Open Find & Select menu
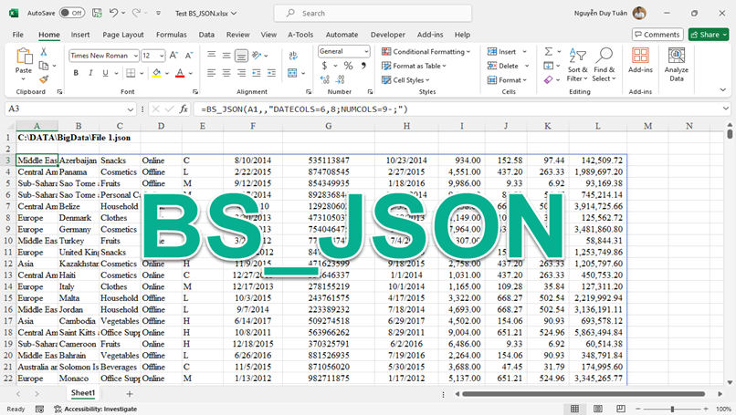 (605, 65)
